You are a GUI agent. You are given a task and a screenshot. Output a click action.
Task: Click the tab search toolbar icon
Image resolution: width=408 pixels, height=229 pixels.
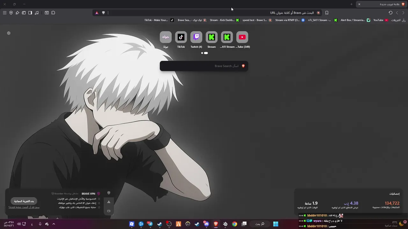pyautogui.click(x=47, y=13)
